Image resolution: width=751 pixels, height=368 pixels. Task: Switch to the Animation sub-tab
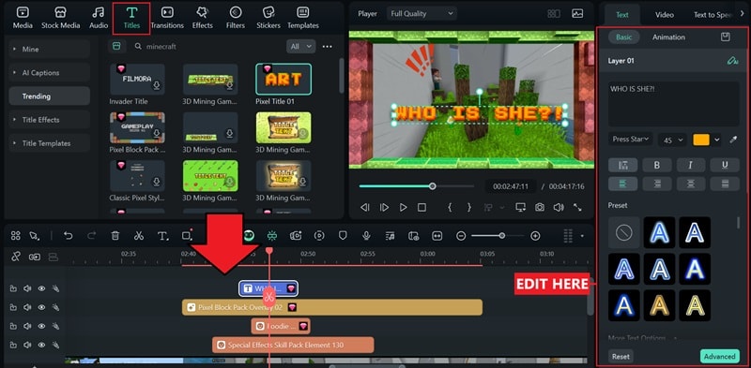tap(668, 37)
